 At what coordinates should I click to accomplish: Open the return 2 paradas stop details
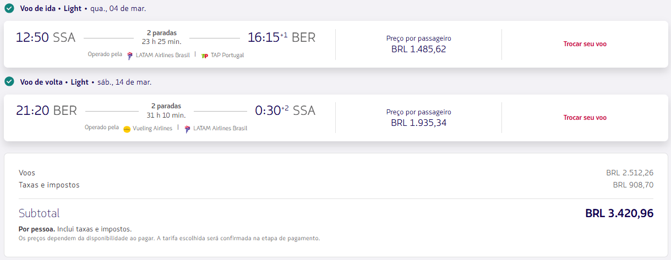tap(166, 106)
